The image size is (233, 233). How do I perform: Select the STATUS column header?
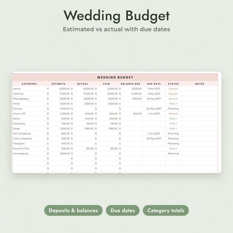pos(173,84)
